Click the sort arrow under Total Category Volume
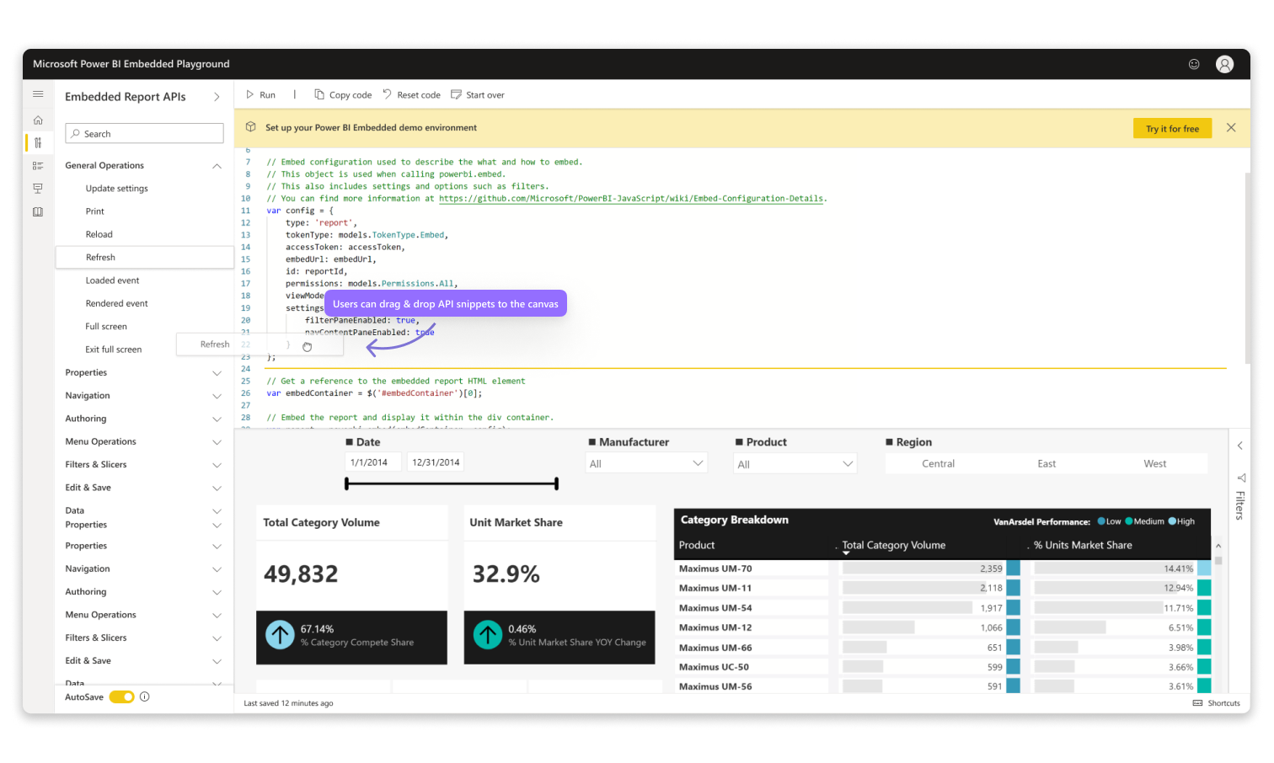This screenshot has height=763, width=1274. pos(846,553)
